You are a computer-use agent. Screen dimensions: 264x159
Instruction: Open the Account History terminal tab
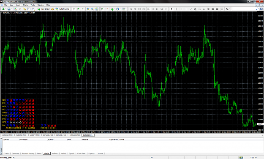28,154
